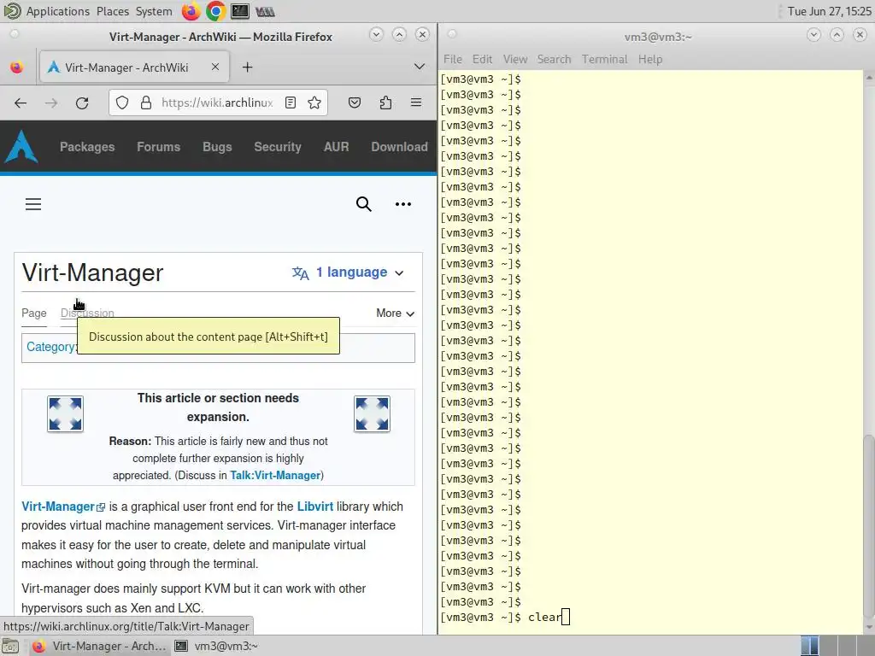This screenshot has width=875, height=656.
Task: Go to Forums in the Arch header
Action: (158, 147)
